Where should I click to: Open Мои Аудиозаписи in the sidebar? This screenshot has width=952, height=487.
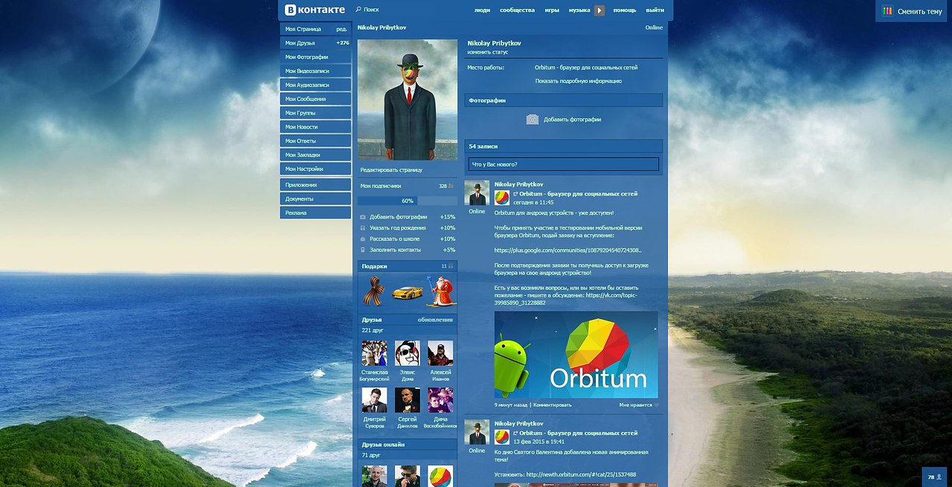pos(315,85)
